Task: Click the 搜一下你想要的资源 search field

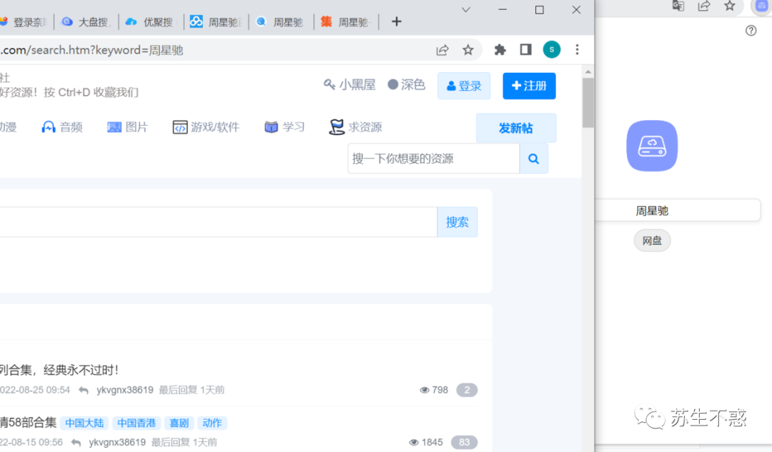Action: 433,159
